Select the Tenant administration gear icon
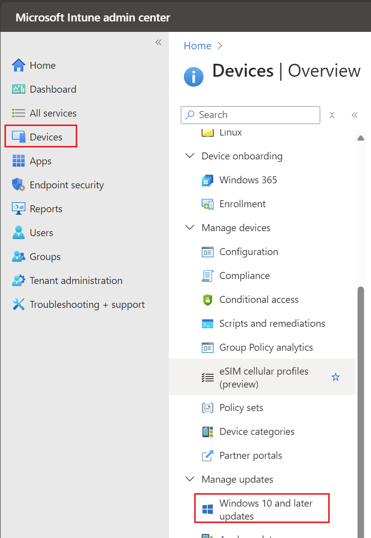This screenshot has height=538, width=371. tap(18, 280)
